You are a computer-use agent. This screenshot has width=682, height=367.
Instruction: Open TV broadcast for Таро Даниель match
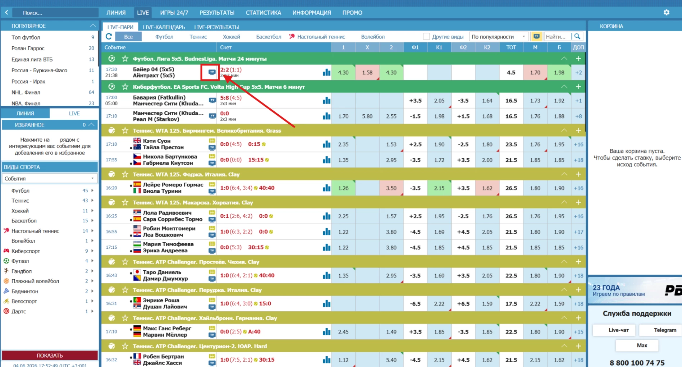[x=212, y=279]
